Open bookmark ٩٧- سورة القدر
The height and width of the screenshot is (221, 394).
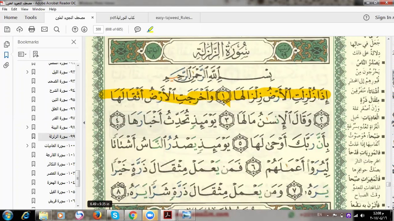point(63,118)
